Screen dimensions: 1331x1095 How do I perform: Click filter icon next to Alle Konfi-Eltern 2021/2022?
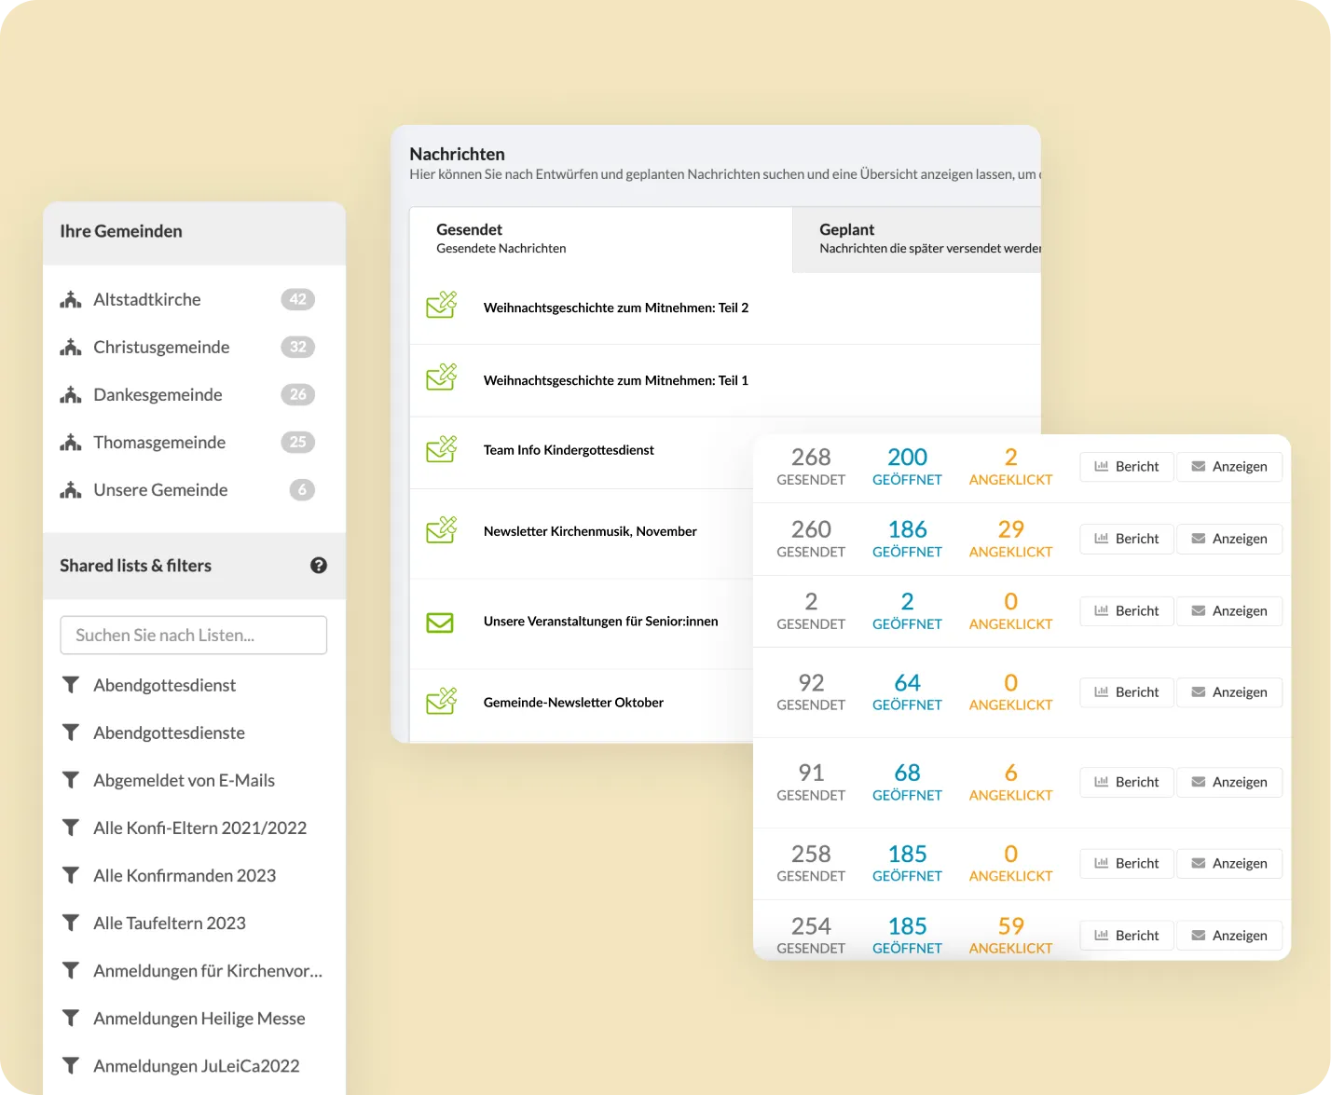pos(71,828)
